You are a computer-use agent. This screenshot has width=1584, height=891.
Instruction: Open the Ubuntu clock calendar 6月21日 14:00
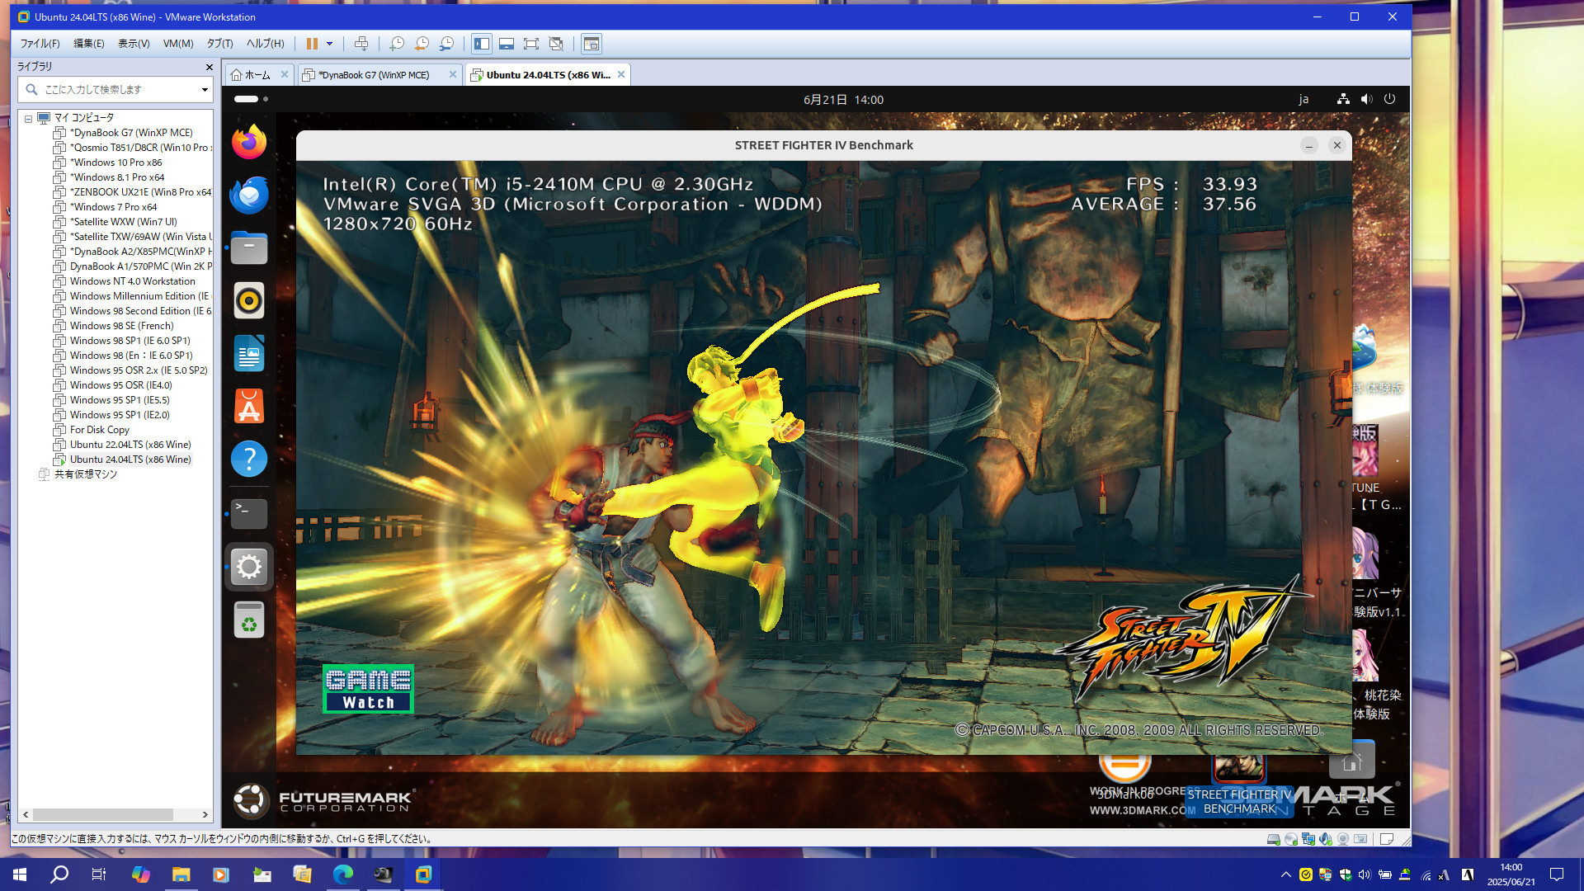(x=843, y=99)
